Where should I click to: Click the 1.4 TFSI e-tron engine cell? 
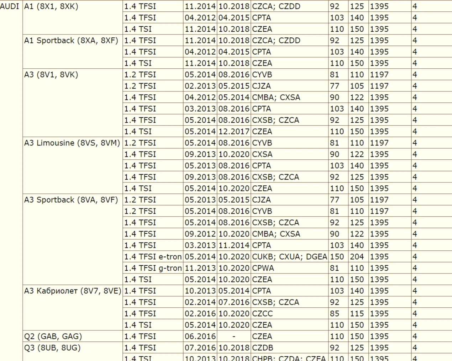pos(153,257)
